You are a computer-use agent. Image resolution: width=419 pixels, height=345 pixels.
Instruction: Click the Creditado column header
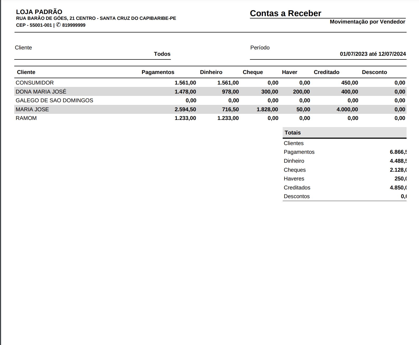click(x=326, y=72)
